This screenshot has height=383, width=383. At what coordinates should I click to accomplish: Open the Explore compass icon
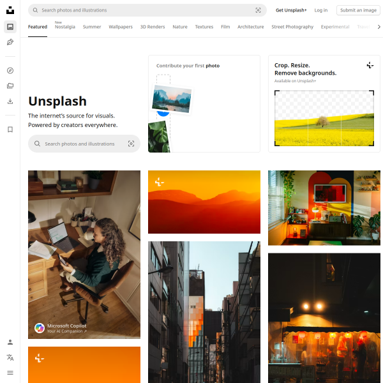click(x=10, y=71)
